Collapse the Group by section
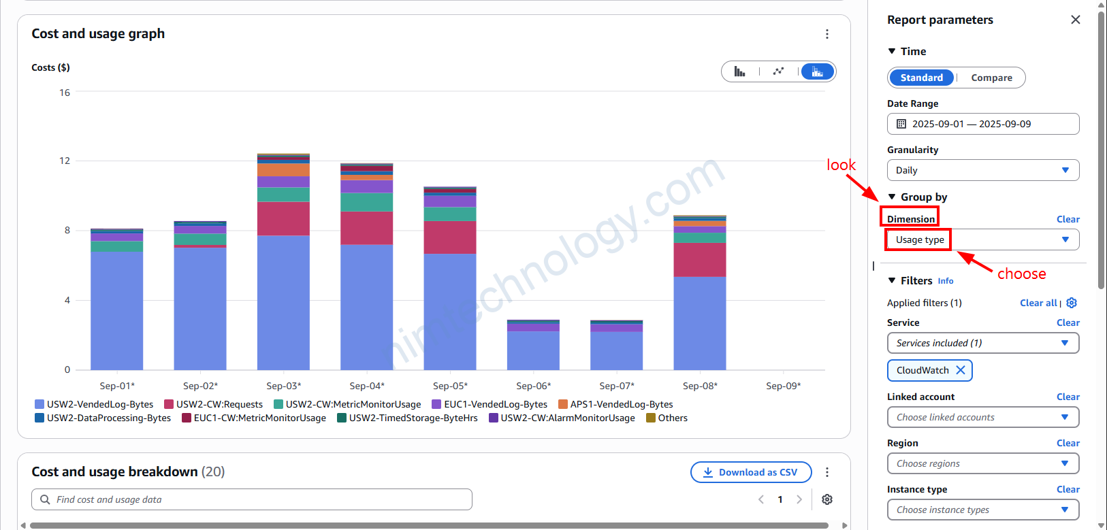The height and width of the screenshot is (530, 1107). [x=892, y=197]
